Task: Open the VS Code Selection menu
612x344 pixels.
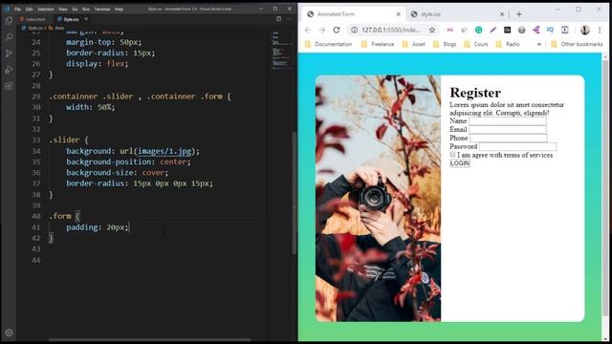Action: pos(46,9)
